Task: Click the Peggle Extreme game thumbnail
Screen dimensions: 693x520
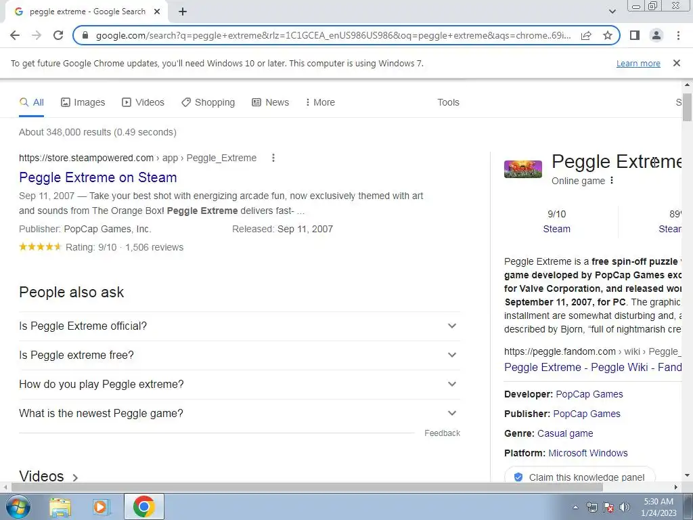Action: click(x=523, y=169)
